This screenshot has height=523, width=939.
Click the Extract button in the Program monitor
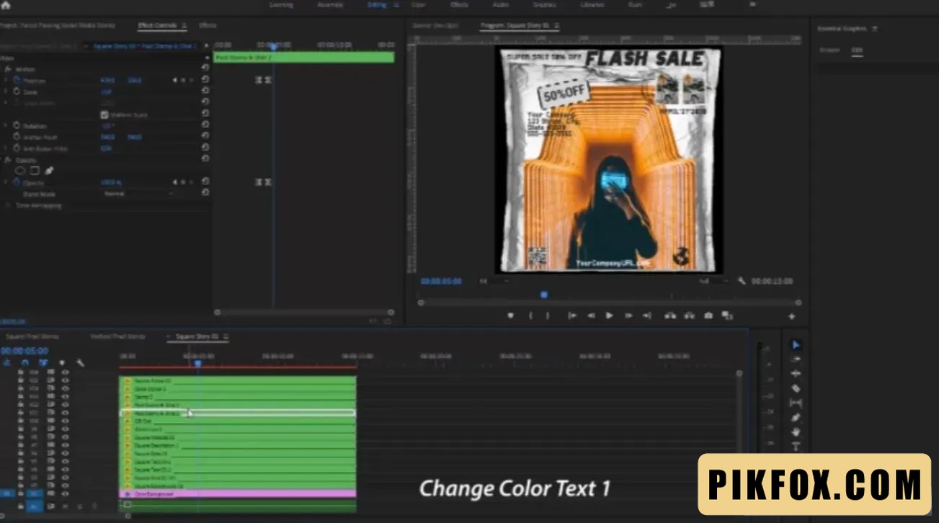point(689,316)
